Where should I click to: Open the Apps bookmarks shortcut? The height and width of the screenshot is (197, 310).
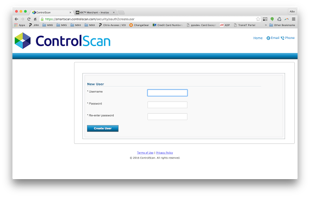click(x=20, y=25)
